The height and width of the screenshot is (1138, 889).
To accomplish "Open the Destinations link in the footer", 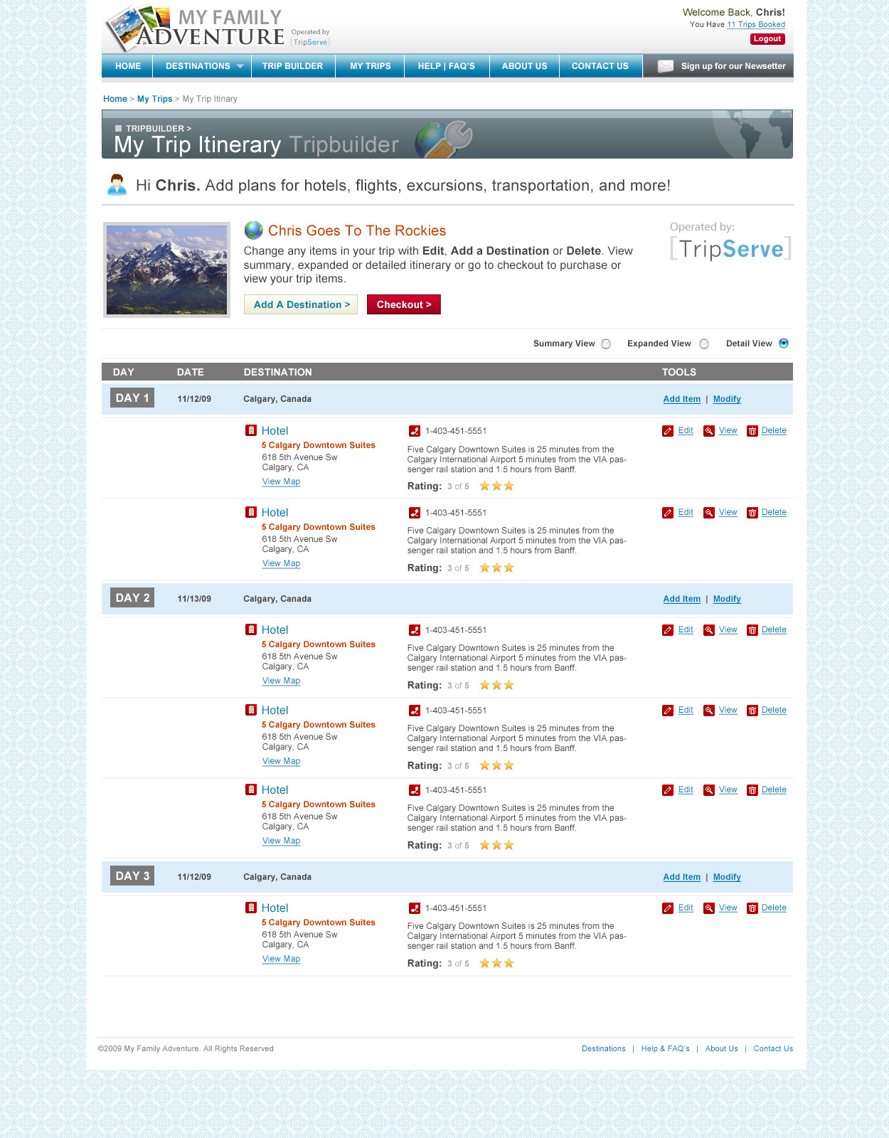I will pyautogui.click(x=604, y=1049).
